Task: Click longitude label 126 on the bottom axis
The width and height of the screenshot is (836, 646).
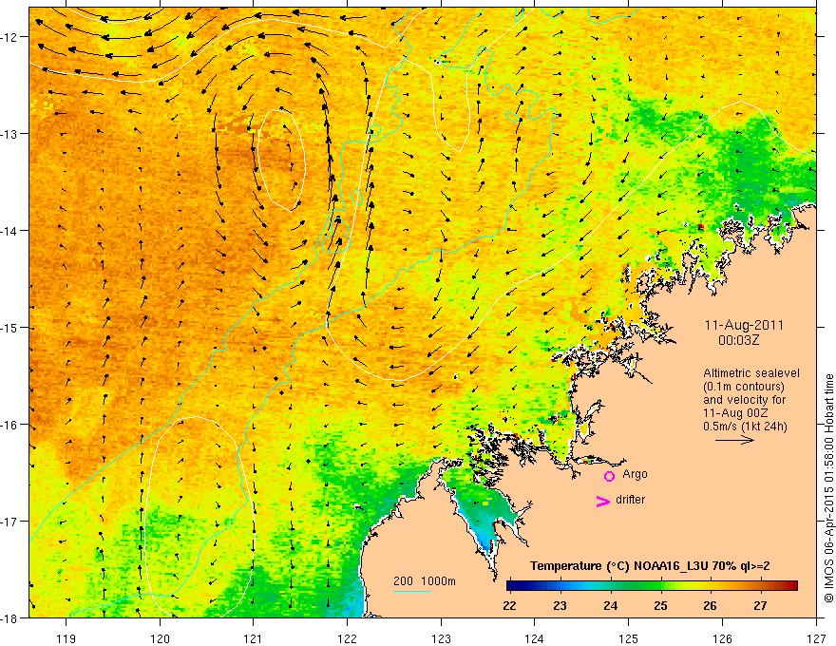Action: pos(722,638)
